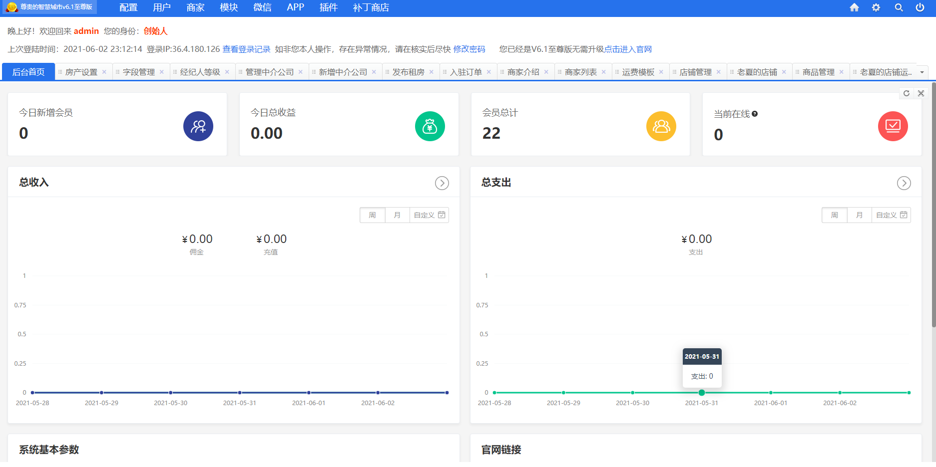This screenshot has width=936, height=467.
Task: Click the 今日新增会员 blue users icon
Action: [x=198, y=126]
